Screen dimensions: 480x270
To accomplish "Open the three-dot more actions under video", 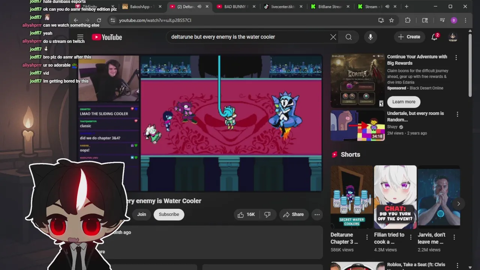I will (317, 214).
